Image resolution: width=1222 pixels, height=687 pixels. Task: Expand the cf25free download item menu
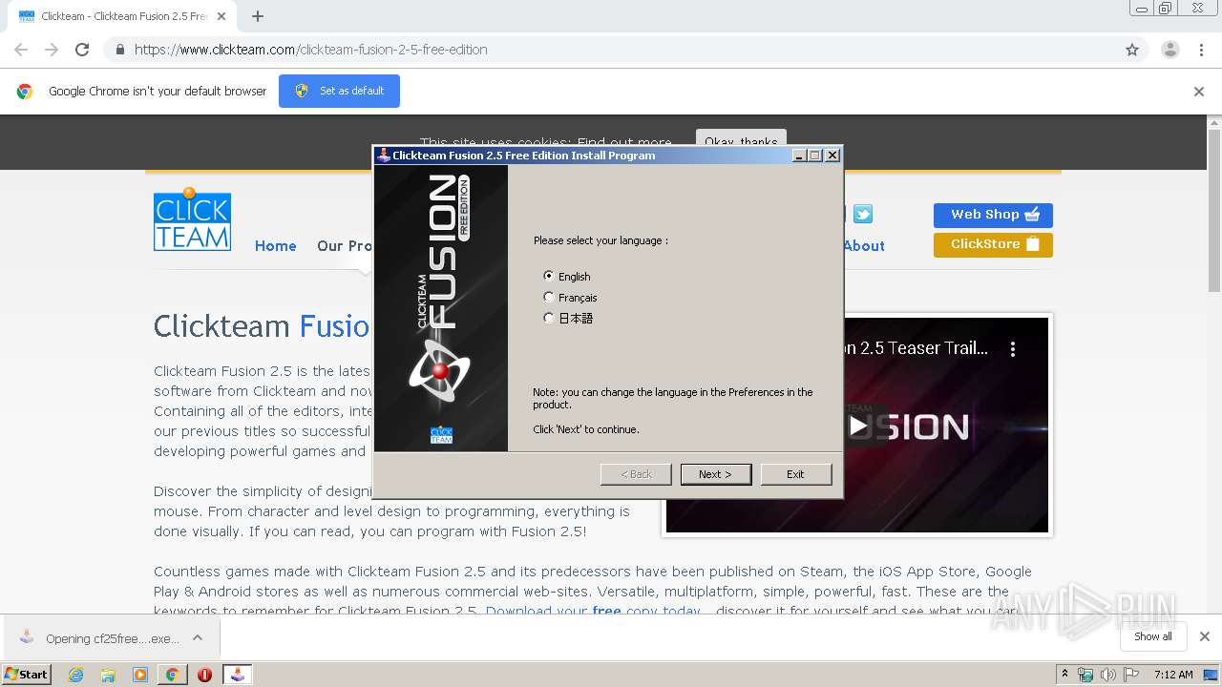[198, 637]
